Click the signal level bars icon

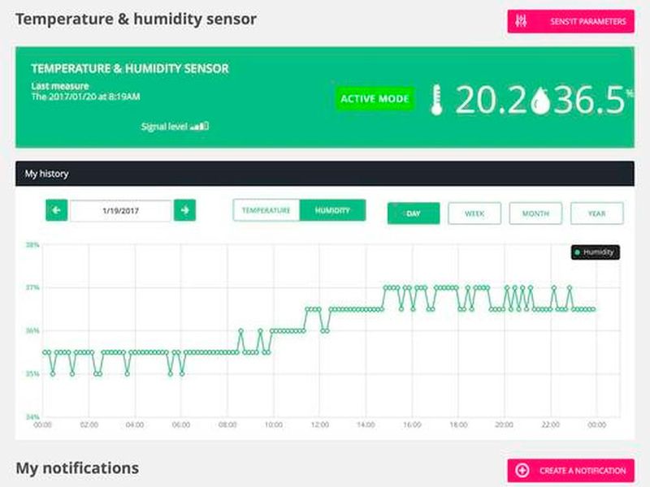point(199,126)
